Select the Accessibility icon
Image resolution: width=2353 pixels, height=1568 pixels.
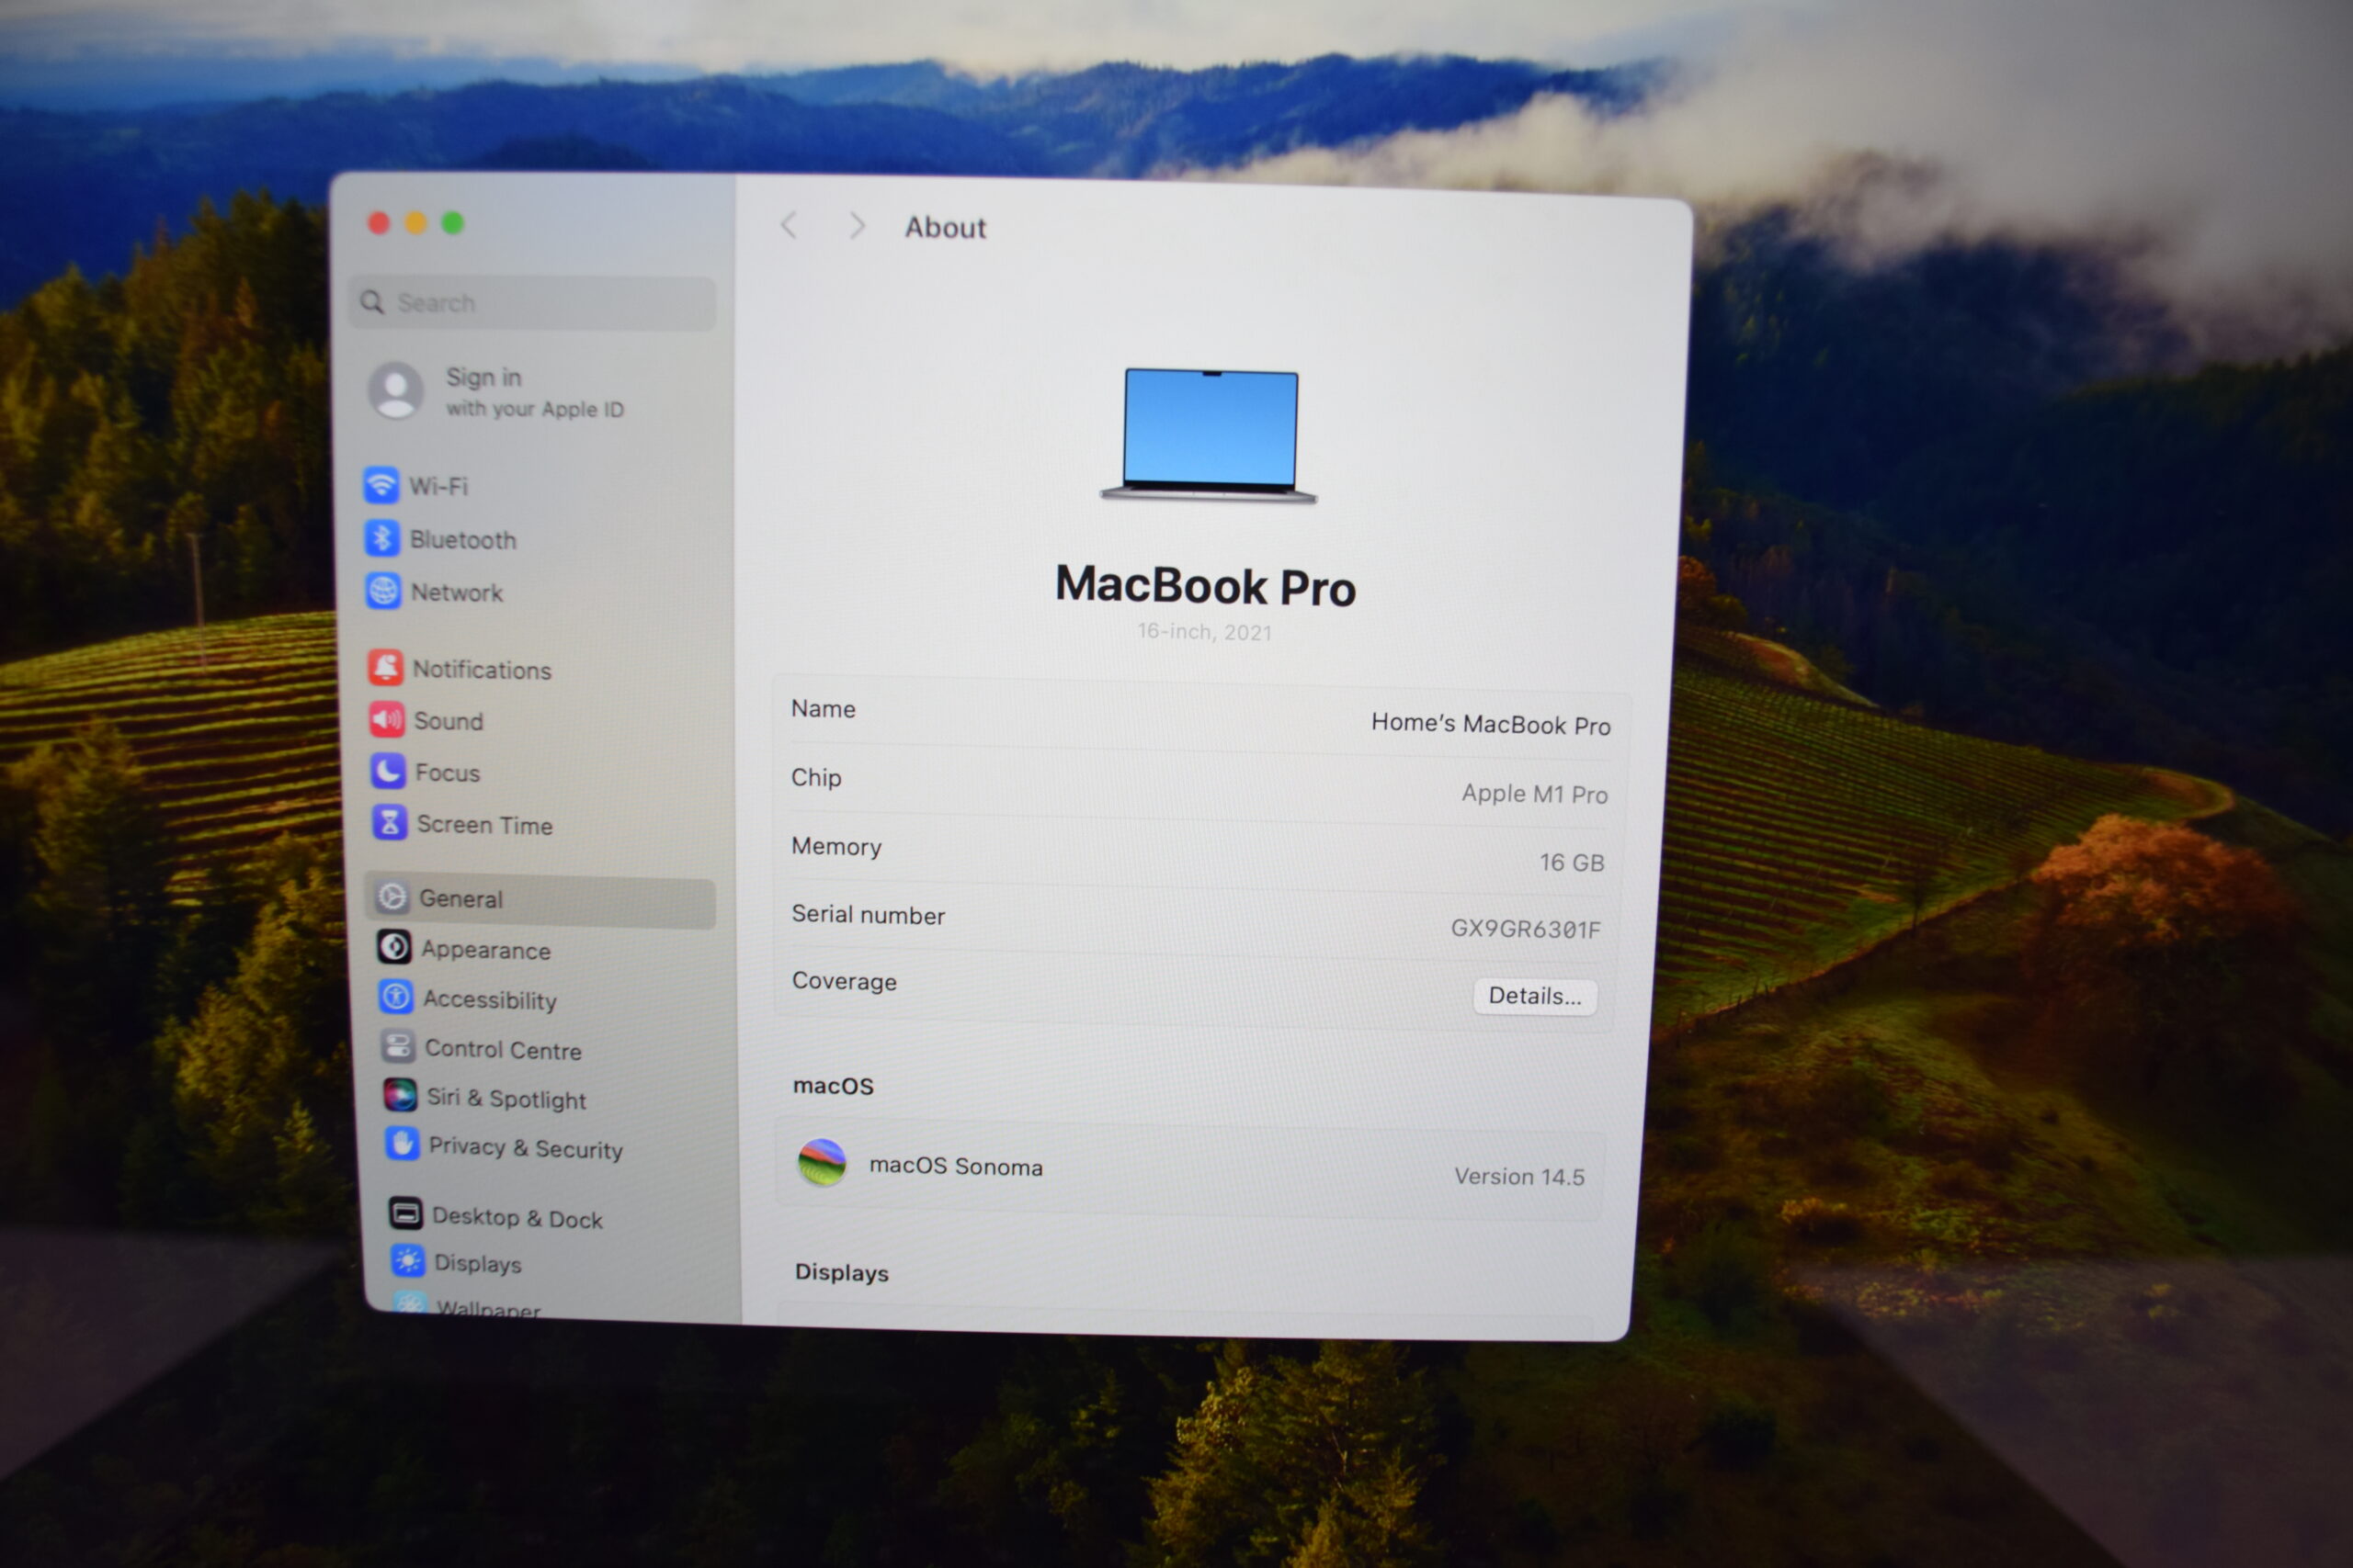(x=396, y=997)
